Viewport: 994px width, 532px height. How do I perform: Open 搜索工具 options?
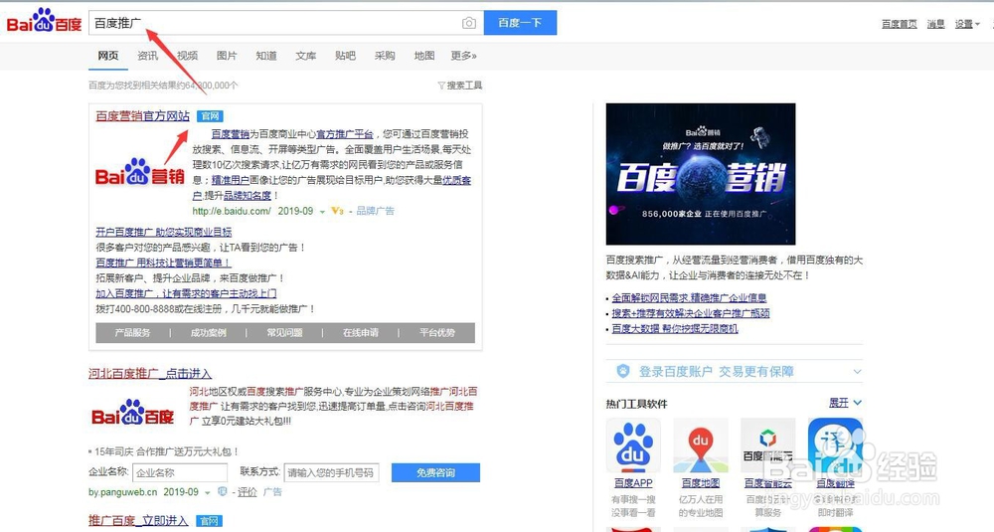(x=460, y=86)
